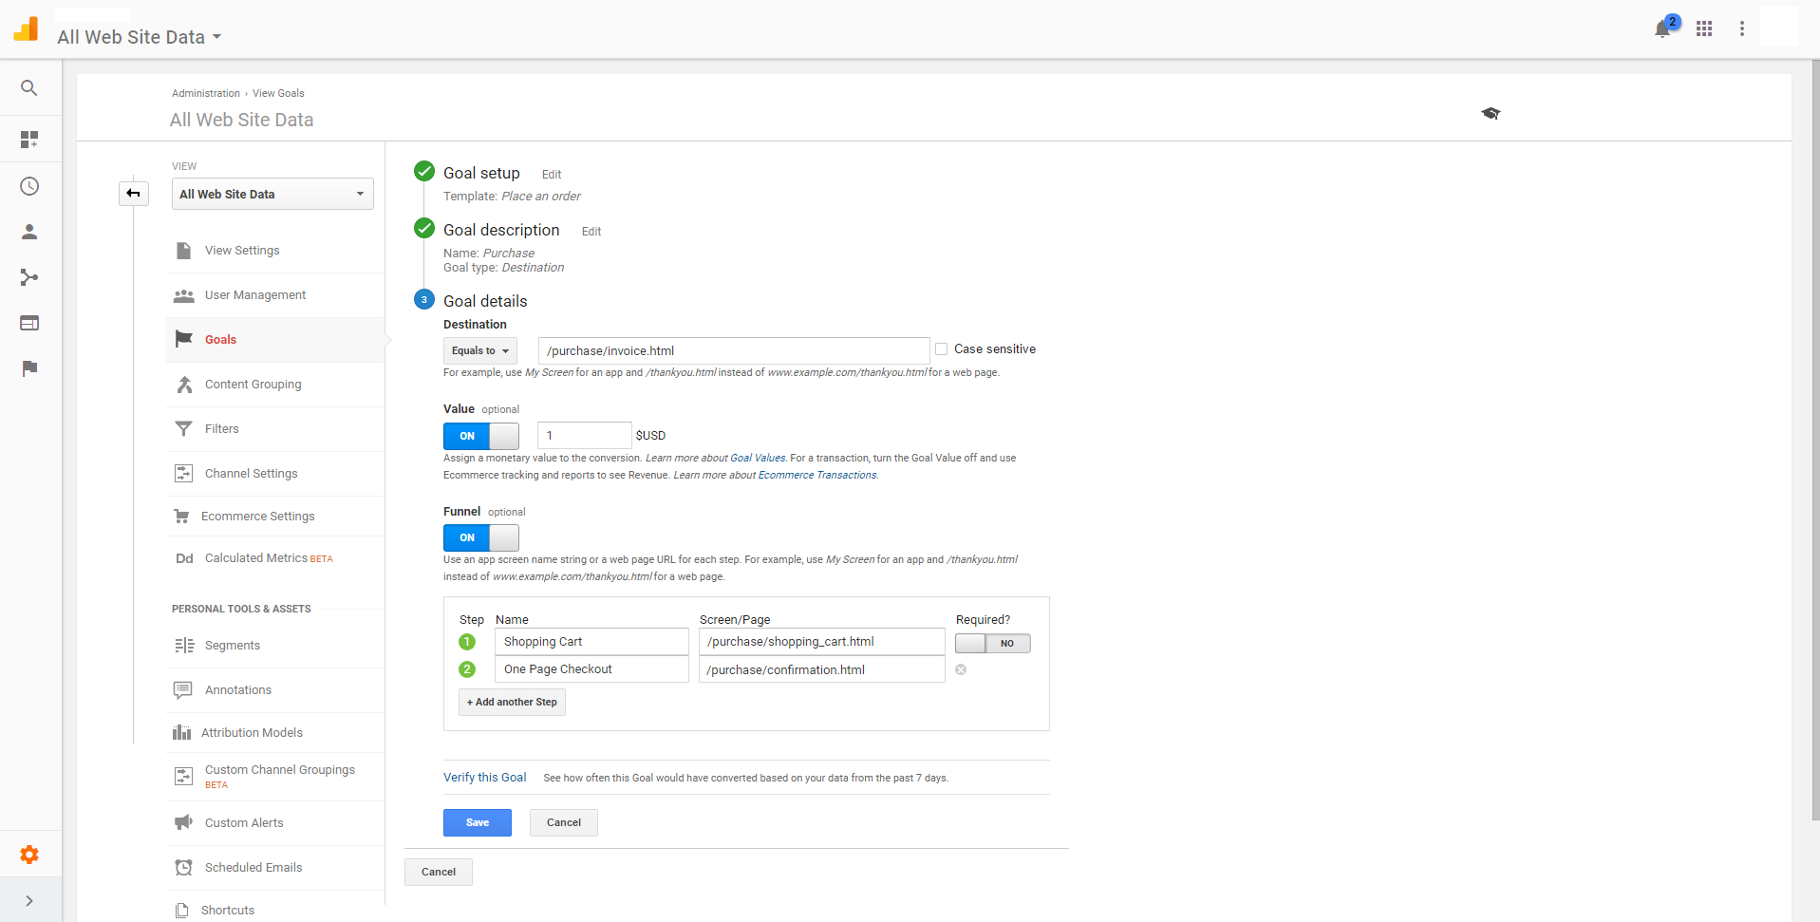Click green checkmark for Goal description

pyautogui.click(x=424, y=229)
